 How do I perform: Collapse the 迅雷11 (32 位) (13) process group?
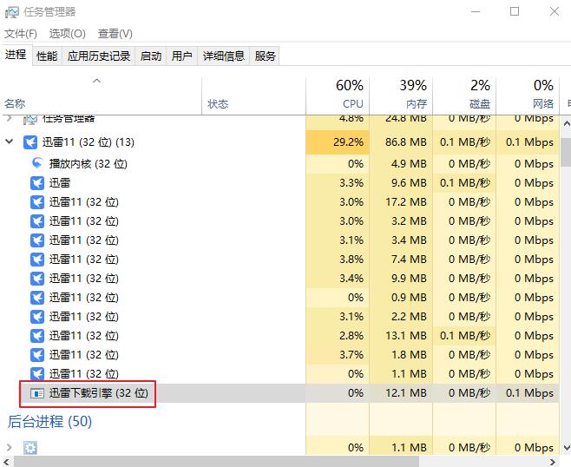coord(10,141)
